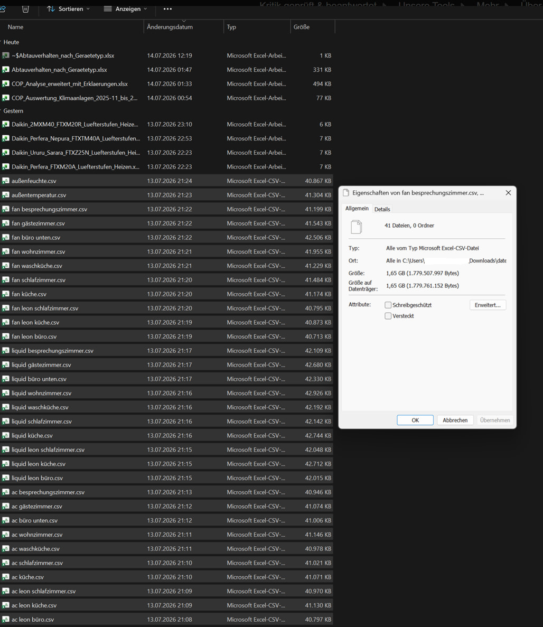
Task: Click the delete trash icon in toolbar
Action: pos(25,9)
